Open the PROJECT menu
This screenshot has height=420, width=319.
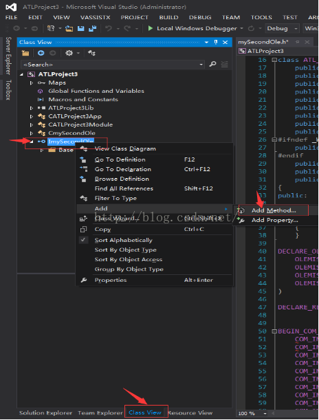(134, 17)
